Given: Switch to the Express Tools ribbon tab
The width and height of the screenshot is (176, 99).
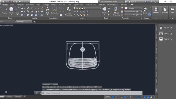Looking at the screenshot, I should tap(78, 5).
